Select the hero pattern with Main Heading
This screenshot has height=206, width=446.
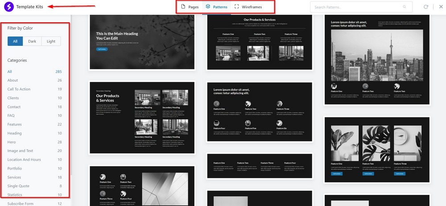coord(142,42)
